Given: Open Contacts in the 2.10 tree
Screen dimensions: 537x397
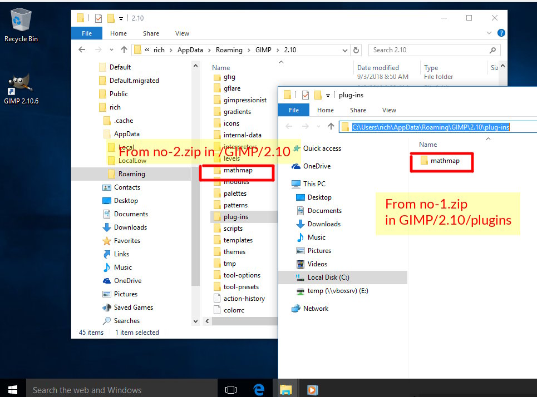Looking at the screenshot, I should [127, 187].
